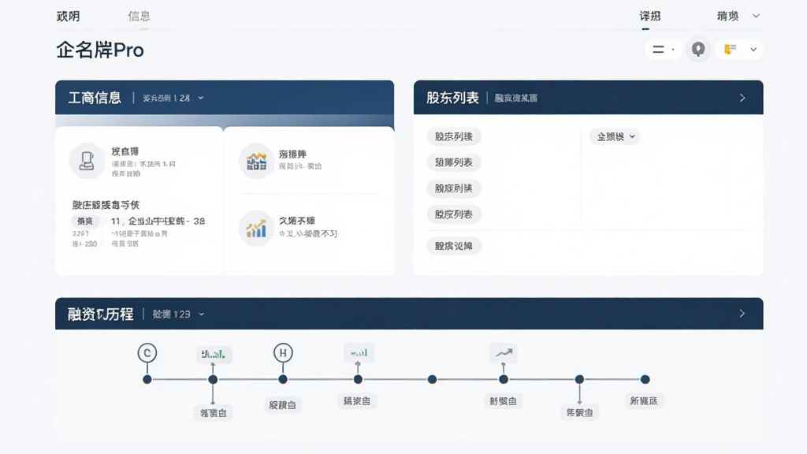Viewport: 807px width, 454px height.
Task: Click the 工商信息 panel heading
Action: [95, 98]
